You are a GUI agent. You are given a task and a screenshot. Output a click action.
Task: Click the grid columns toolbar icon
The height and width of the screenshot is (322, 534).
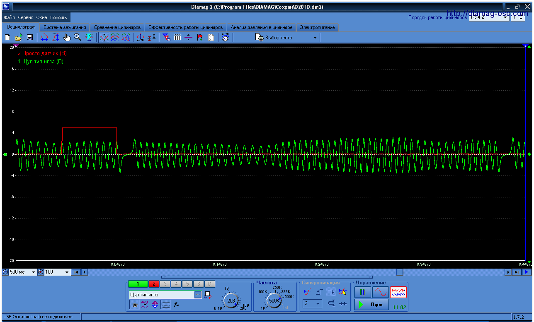click(177, 38)
